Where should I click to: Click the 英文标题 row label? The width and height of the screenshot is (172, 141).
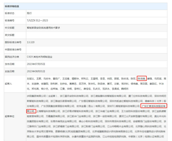click(9, 35)
